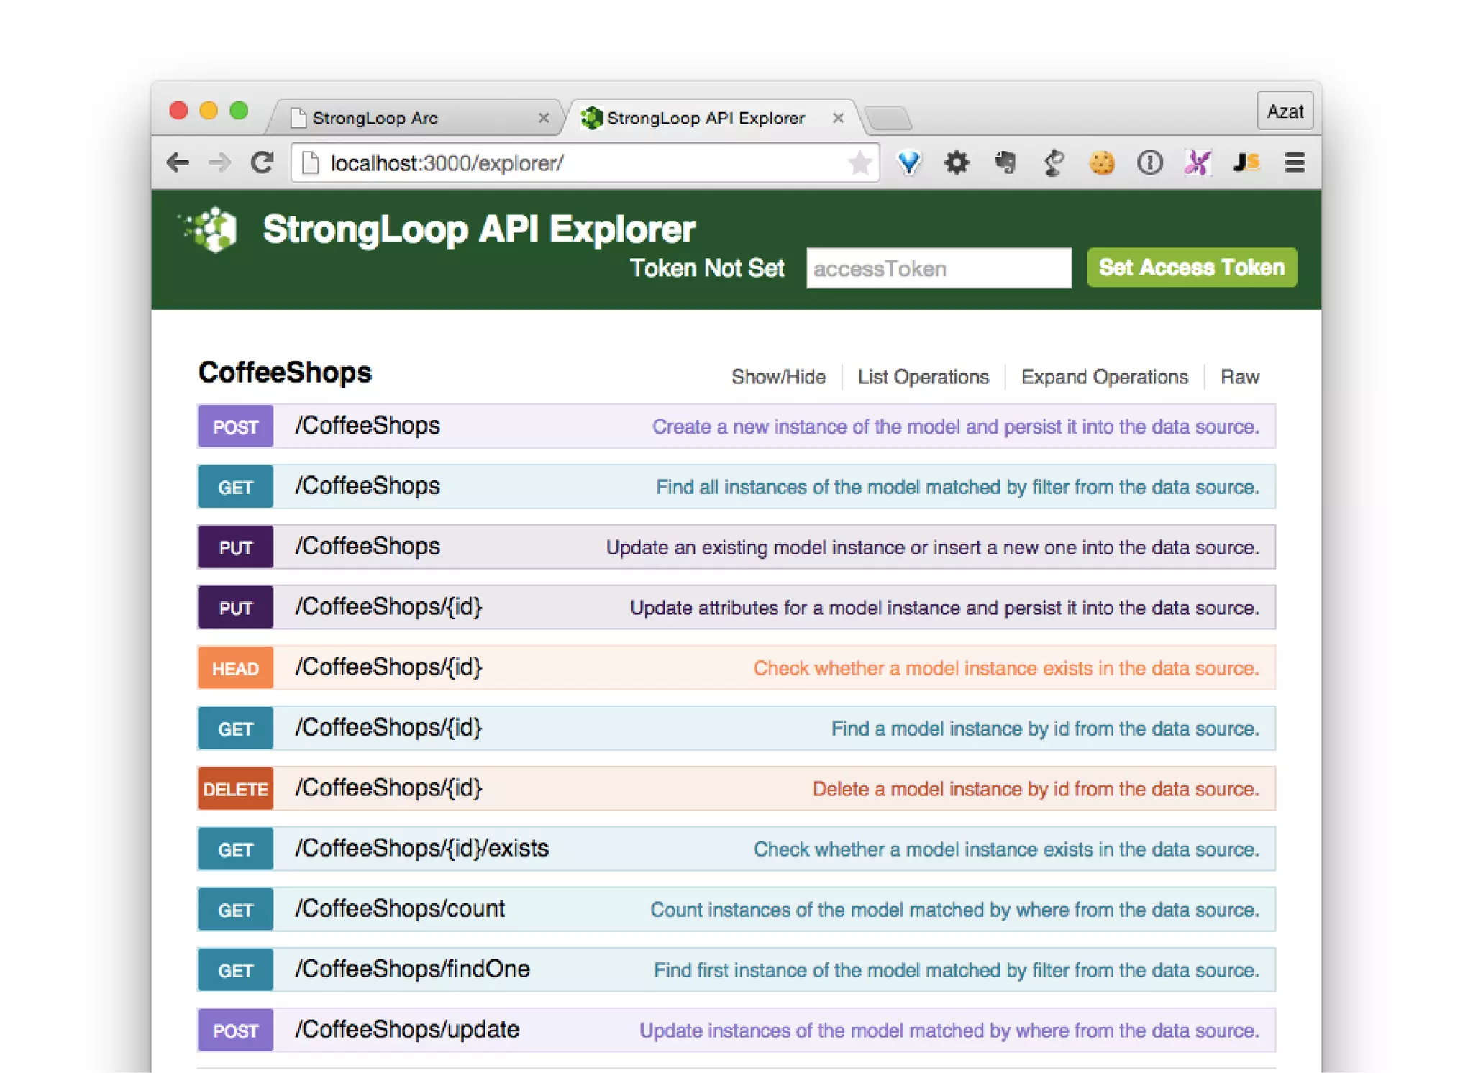
Task: Expand the PUT /CoffeeShops/{id} operation
Action: tap(736, 607)
